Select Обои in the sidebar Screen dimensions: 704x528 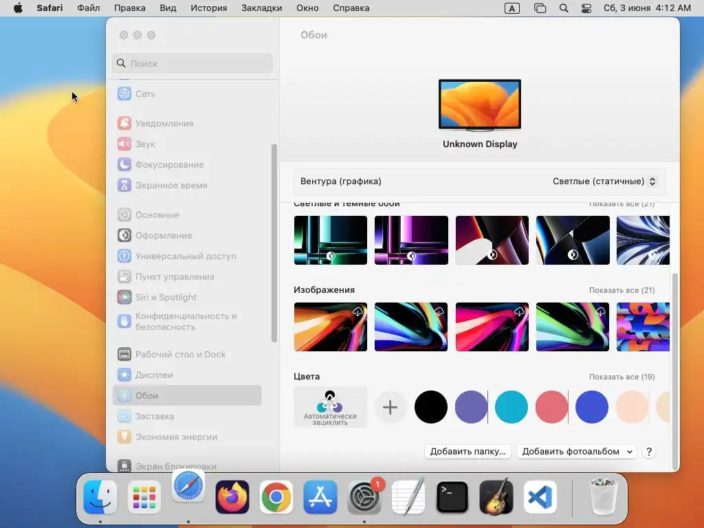tap(187, 395)
